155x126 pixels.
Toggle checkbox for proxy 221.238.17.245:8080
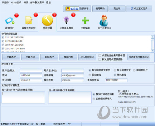pyautogui.click(x=3, y=49)
